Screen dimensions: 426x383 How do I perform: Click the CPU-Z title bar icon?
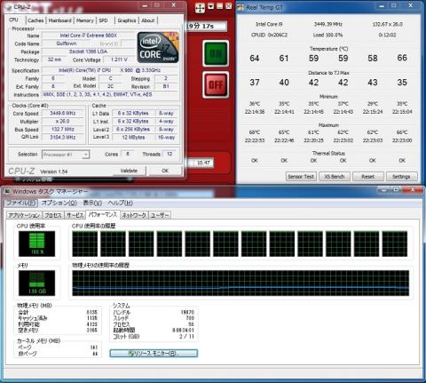click(8, 7)
